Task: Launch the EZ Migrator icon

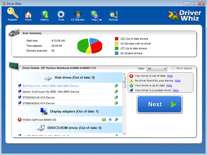Action: pos(78,14)
